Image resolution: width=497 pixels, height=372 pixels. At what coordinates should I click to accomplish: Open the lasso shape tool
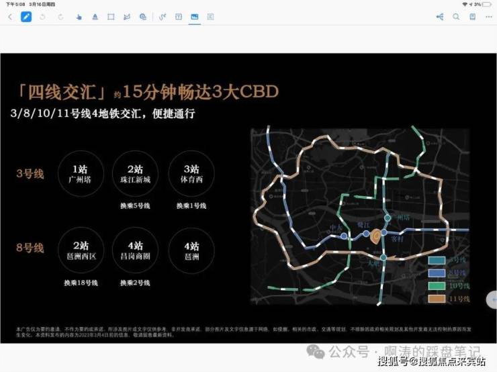point(143,17)
